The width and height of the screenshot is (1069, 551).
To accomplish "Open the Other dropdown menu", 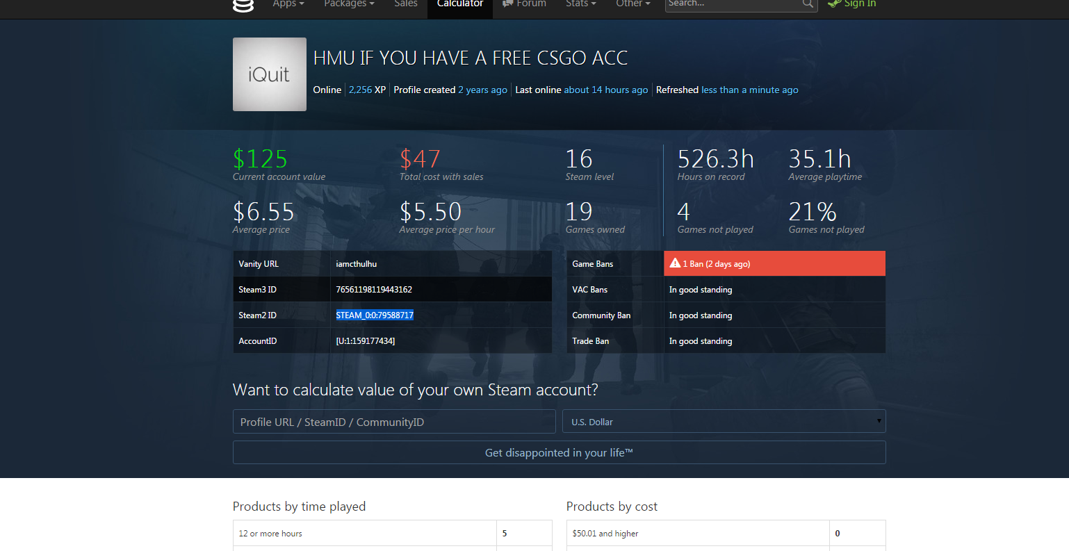I will point(633,4).
